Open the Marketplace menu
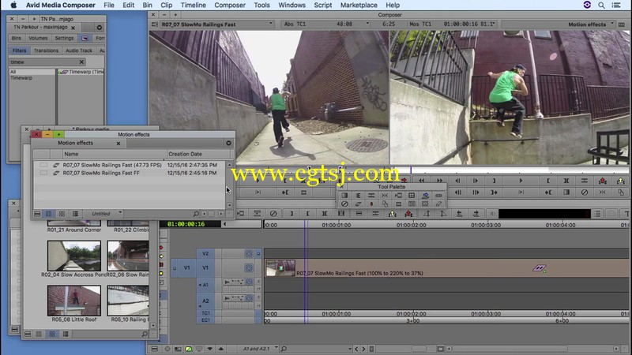Image resolution: width=632 pixels, height=355 pixels. [x=359, y=6]
